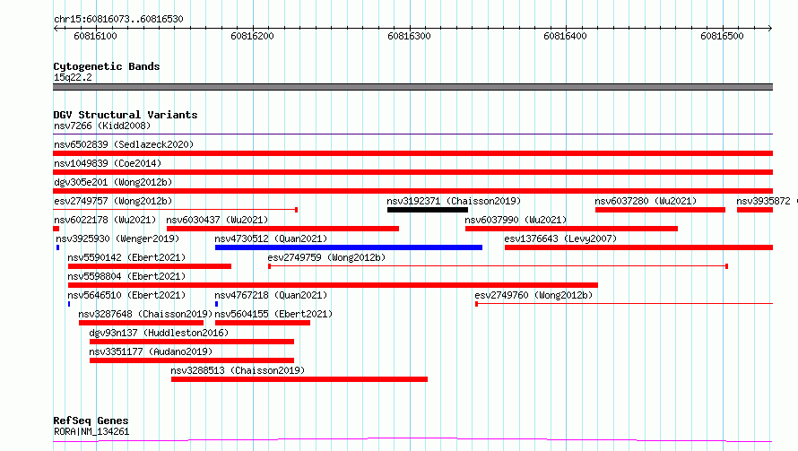Open nsv3192371 (Chaisson2019) label

pos(454,201)
